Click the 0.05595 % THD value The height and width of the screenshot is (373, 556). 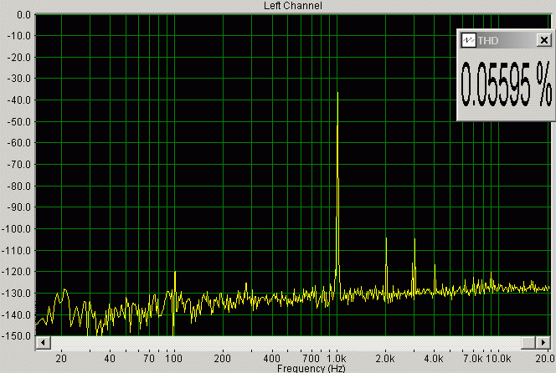click(507, 84)
